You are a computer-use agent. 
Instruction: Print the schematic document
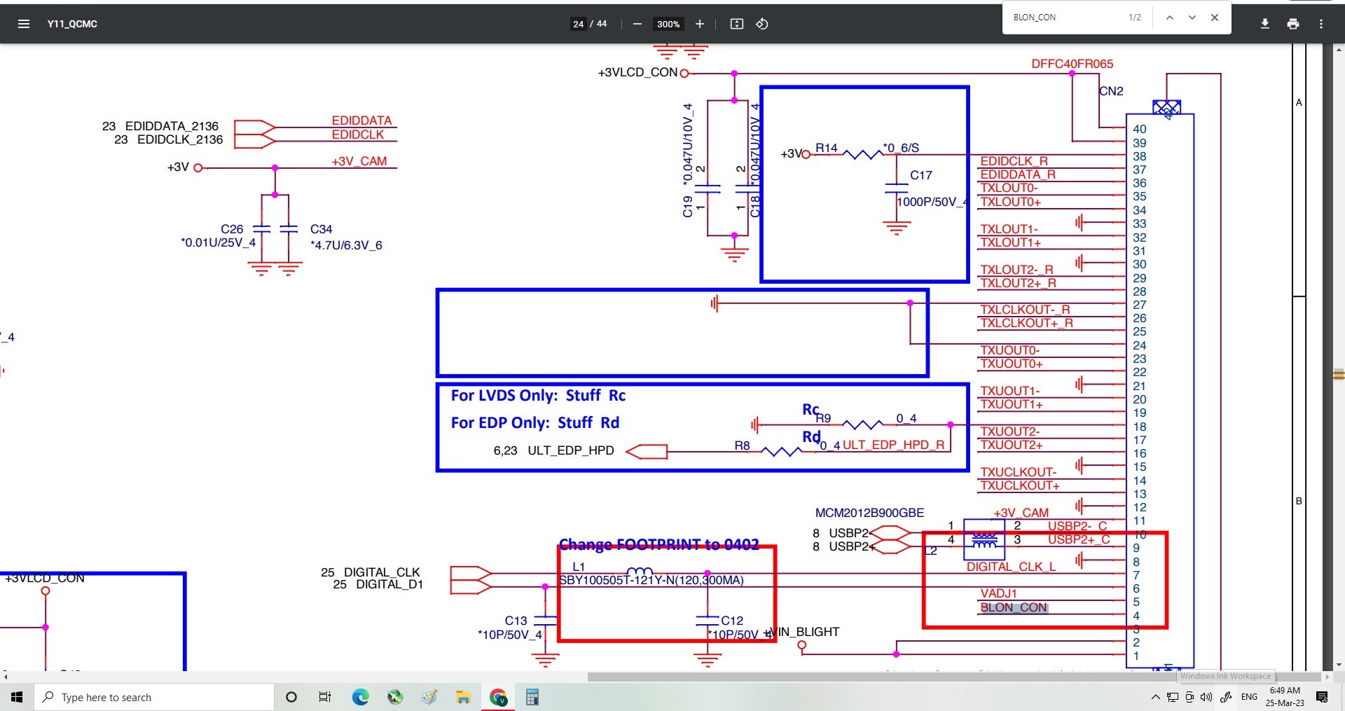(x=1293, y=24)
